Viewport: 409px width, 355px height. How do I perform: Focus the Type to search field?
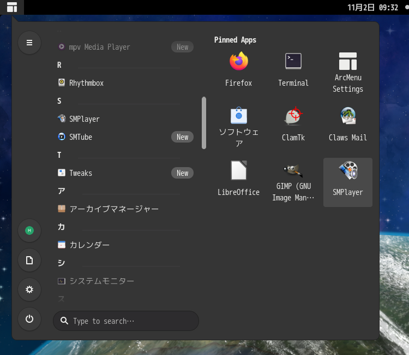pos(126,321)
